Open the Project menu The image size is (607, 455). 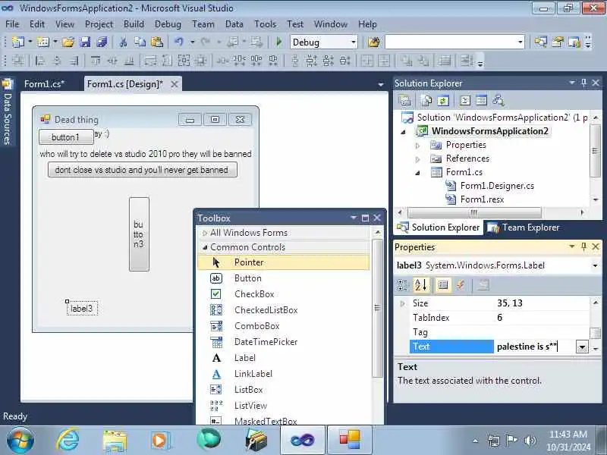click(x=99, y=24)
